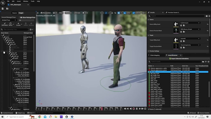
Task: Click the Filter Hierarchy Tree search field
Action: (x=15, y=30)
